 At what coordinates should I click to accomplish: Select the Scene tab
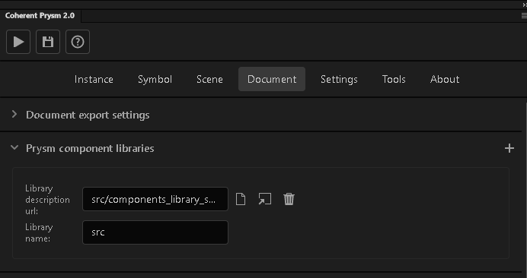tap(209, 79)
